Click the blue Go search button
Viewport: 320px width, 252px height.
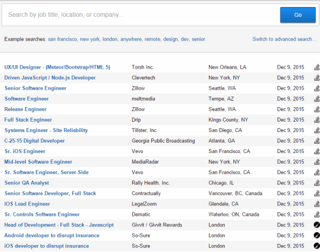pos(298,15)
